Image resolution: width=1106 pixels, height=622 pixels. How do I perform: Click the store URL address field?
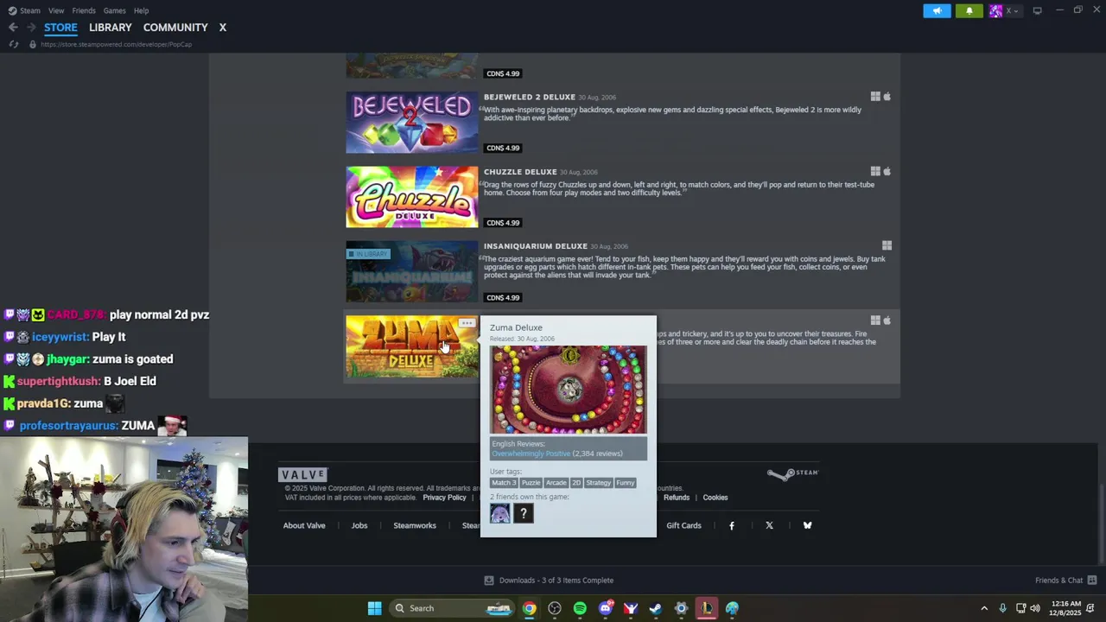point(116,44)
